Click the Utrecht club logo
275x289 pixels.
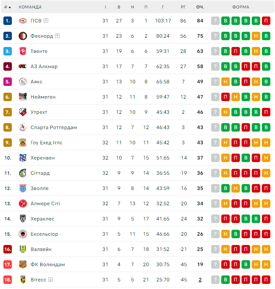[23, 112]
